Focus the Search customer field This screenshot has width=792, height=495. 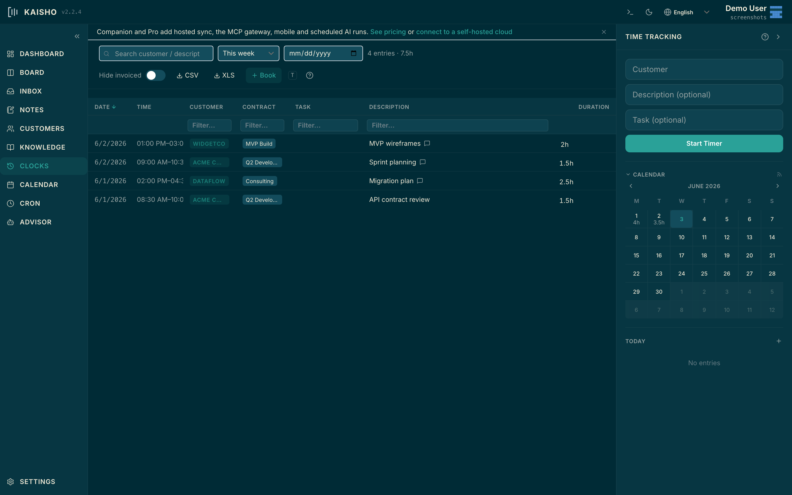(x=156, y=53)
